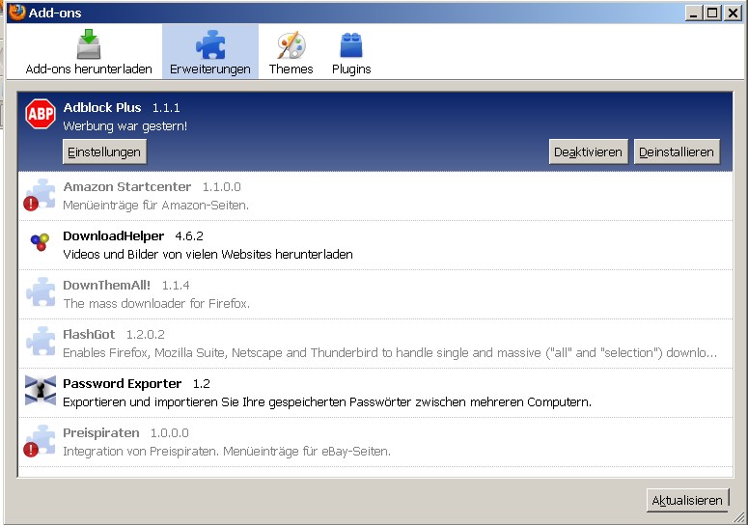Click the download arrow icon above Add-ons herunterladen
Viewport: 748px width, 525px height.
pos(89,43)
